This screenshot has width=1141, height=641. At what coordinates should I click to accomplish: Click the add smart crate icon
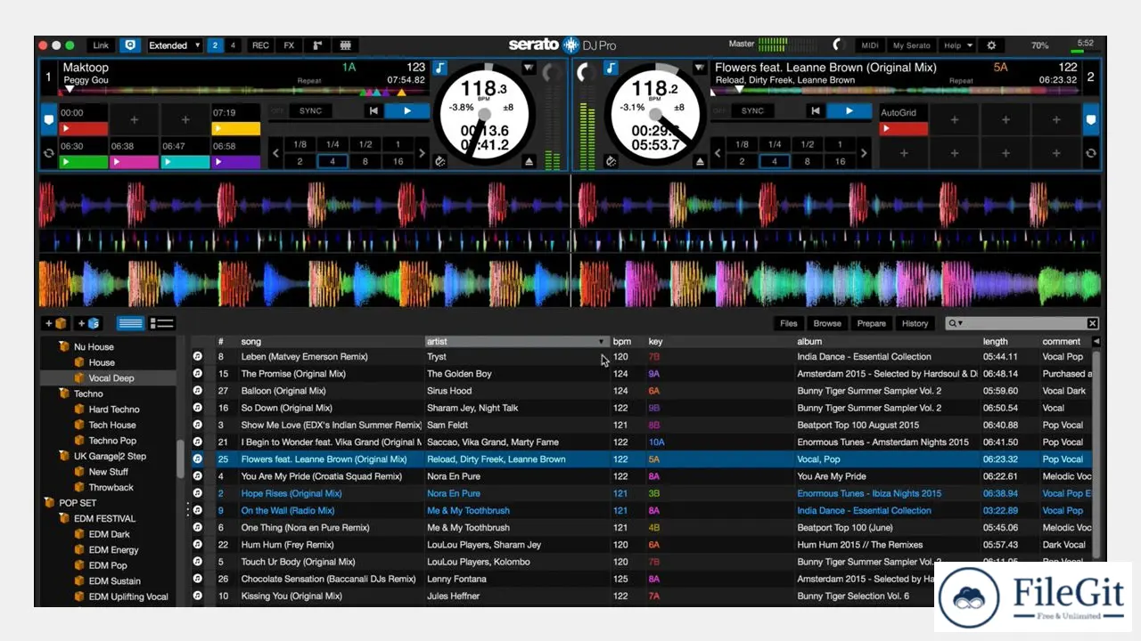click(88, 323)
